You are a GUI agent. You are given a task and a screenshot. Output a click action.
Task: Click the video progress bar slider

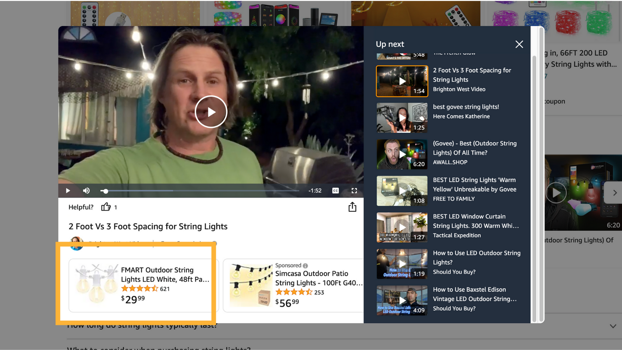[x=105, y=191]
